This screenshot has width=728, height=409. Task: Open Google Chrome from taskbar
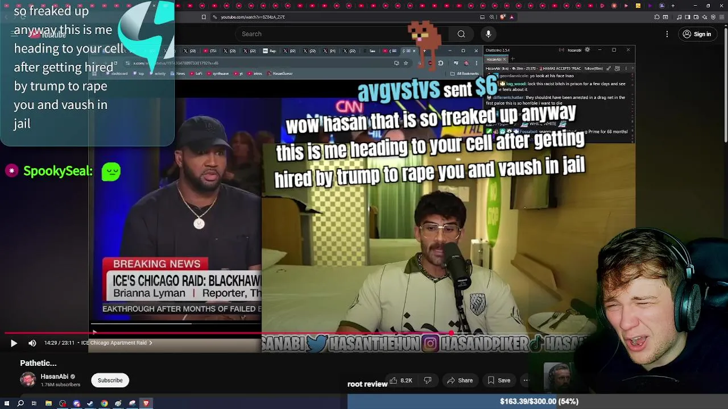pos(104,403)
